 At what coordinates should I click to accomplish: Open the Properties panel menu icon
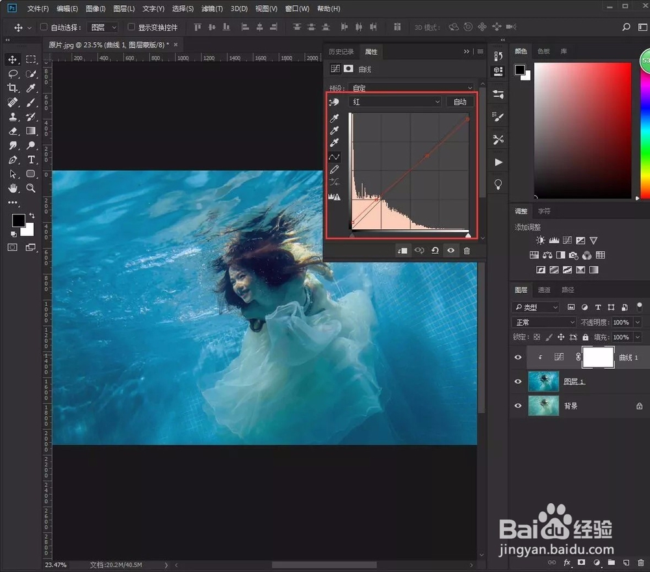pyautogui.click(x=480, y=51)
